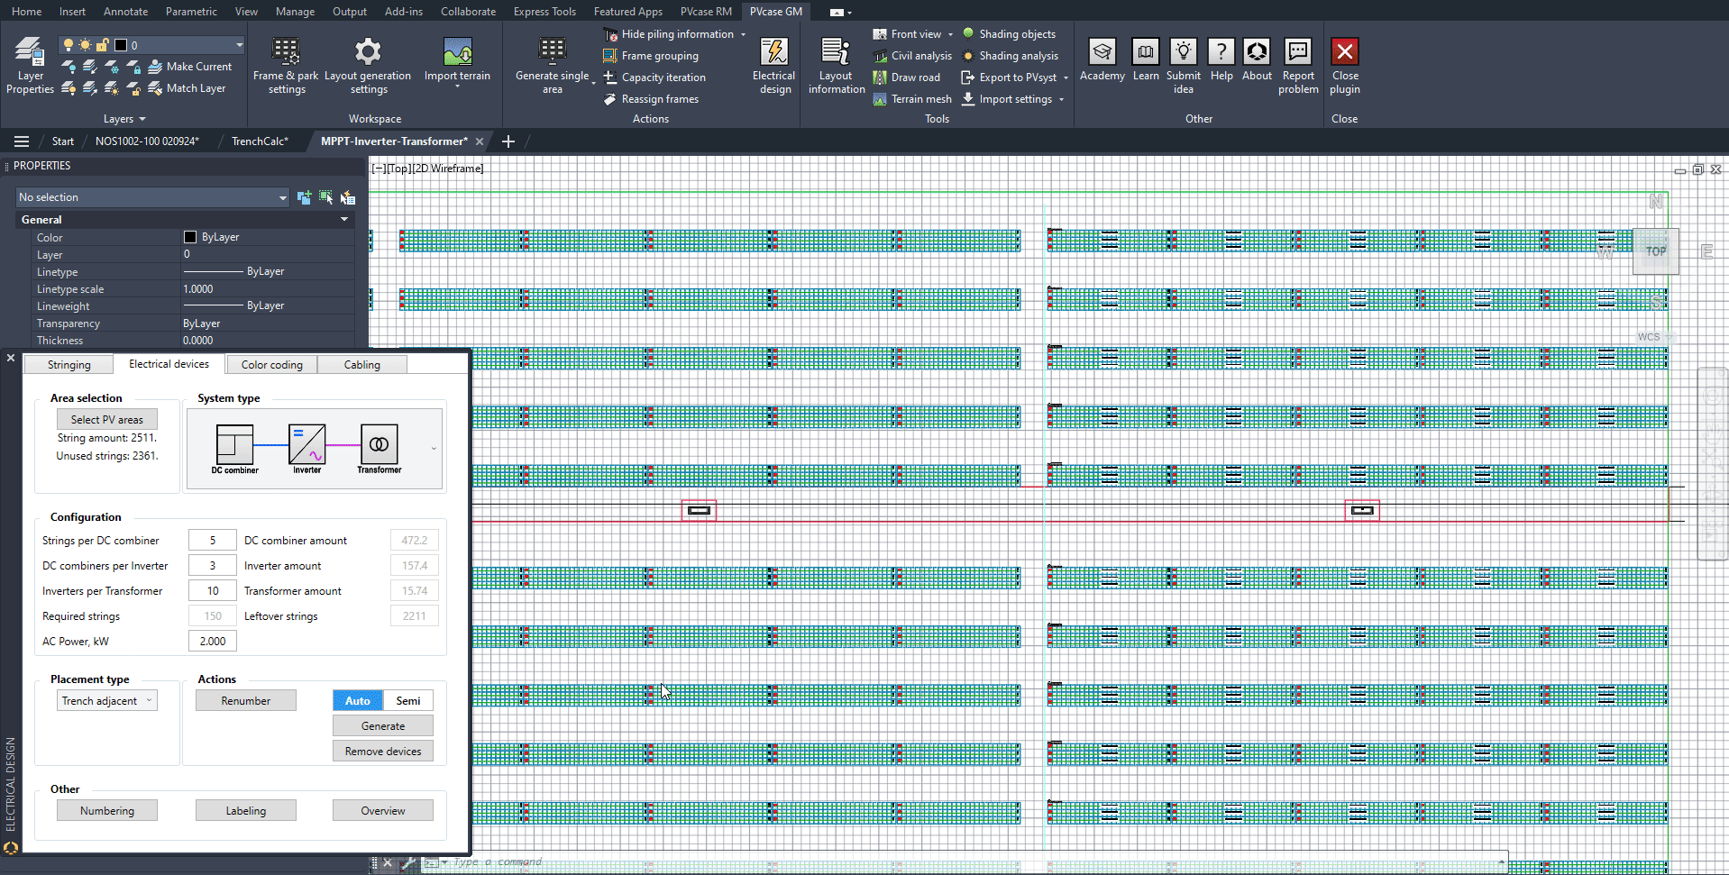Open the Trench adjacent placement dropdown

point(107,701)
